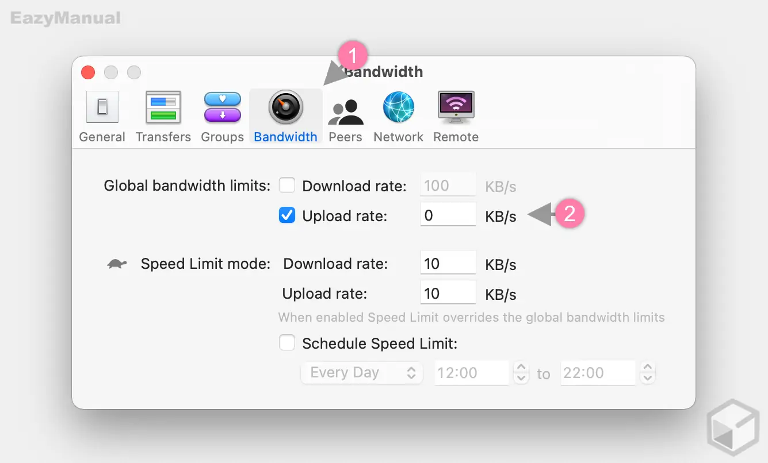Click the start time 12:00 stepper arrows
The image size is (768, 463).
pyautogui.click(x=521, y=373)
